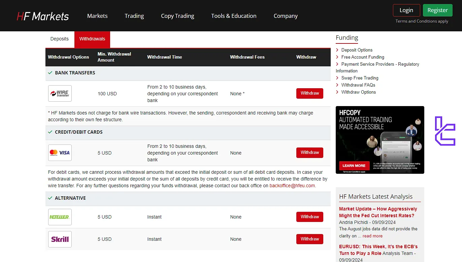Image resolution: width=462 pixels, height=262 pixels.
Task: Click the Funding sidebar heading
Action: tap(347, 38)
